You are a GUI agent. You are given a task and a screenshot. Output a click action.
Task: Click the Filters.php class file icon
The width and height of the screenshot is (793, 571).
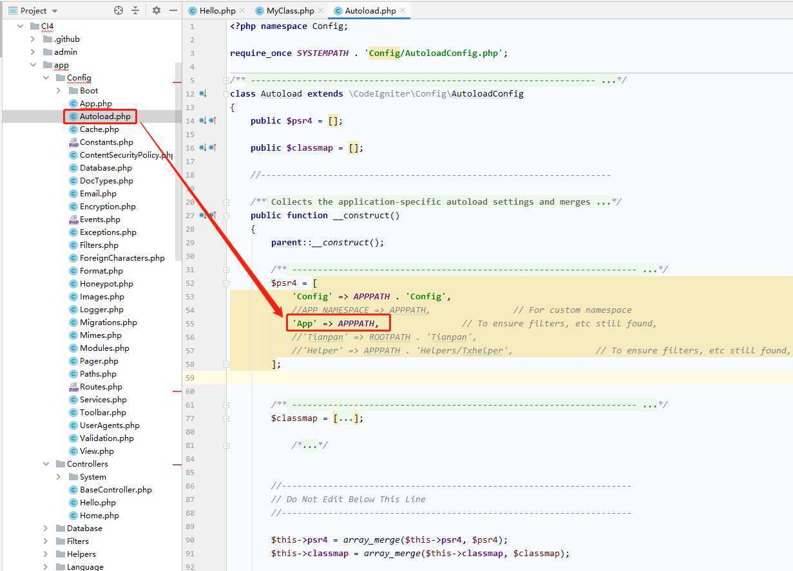pos(73,245)
